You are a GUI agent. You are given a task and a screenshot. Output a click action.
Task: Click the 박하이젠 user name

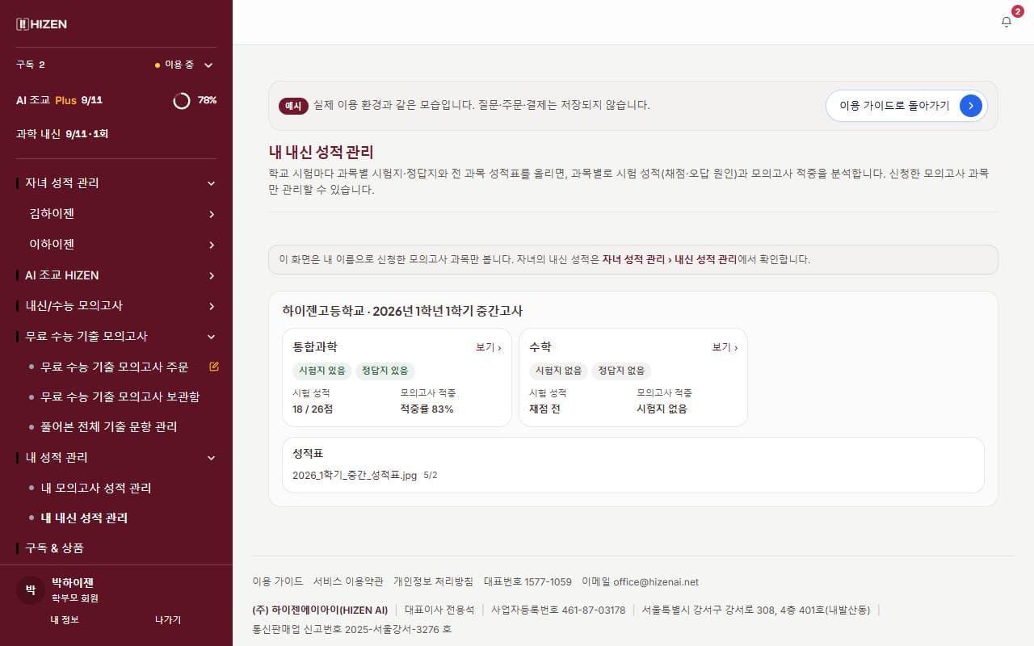coord(73,582)
